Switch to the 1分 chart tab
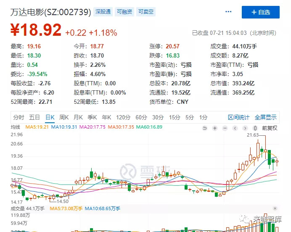The height and width of the screenshot is (232, 291). tap(203, 117)
